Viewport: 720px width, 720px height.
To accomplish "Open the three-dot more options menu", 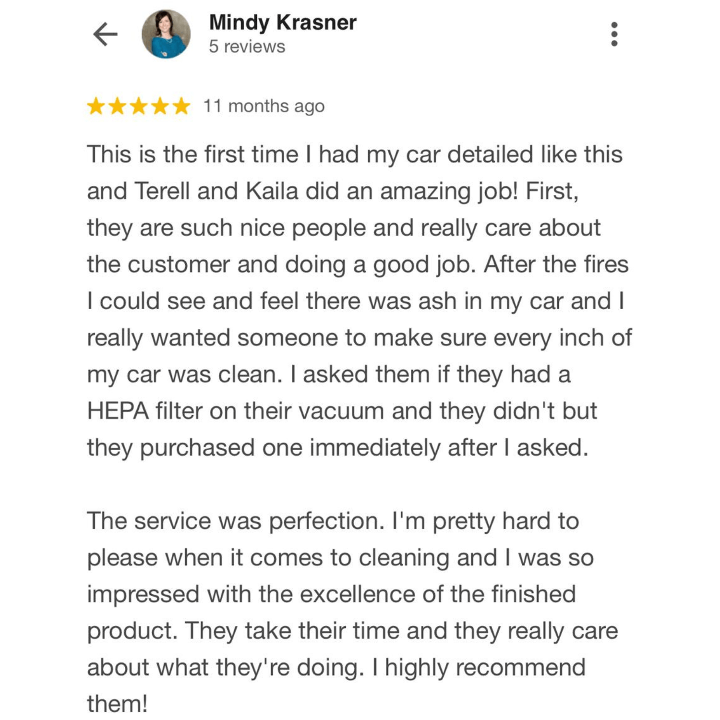I will click(614, 34).
